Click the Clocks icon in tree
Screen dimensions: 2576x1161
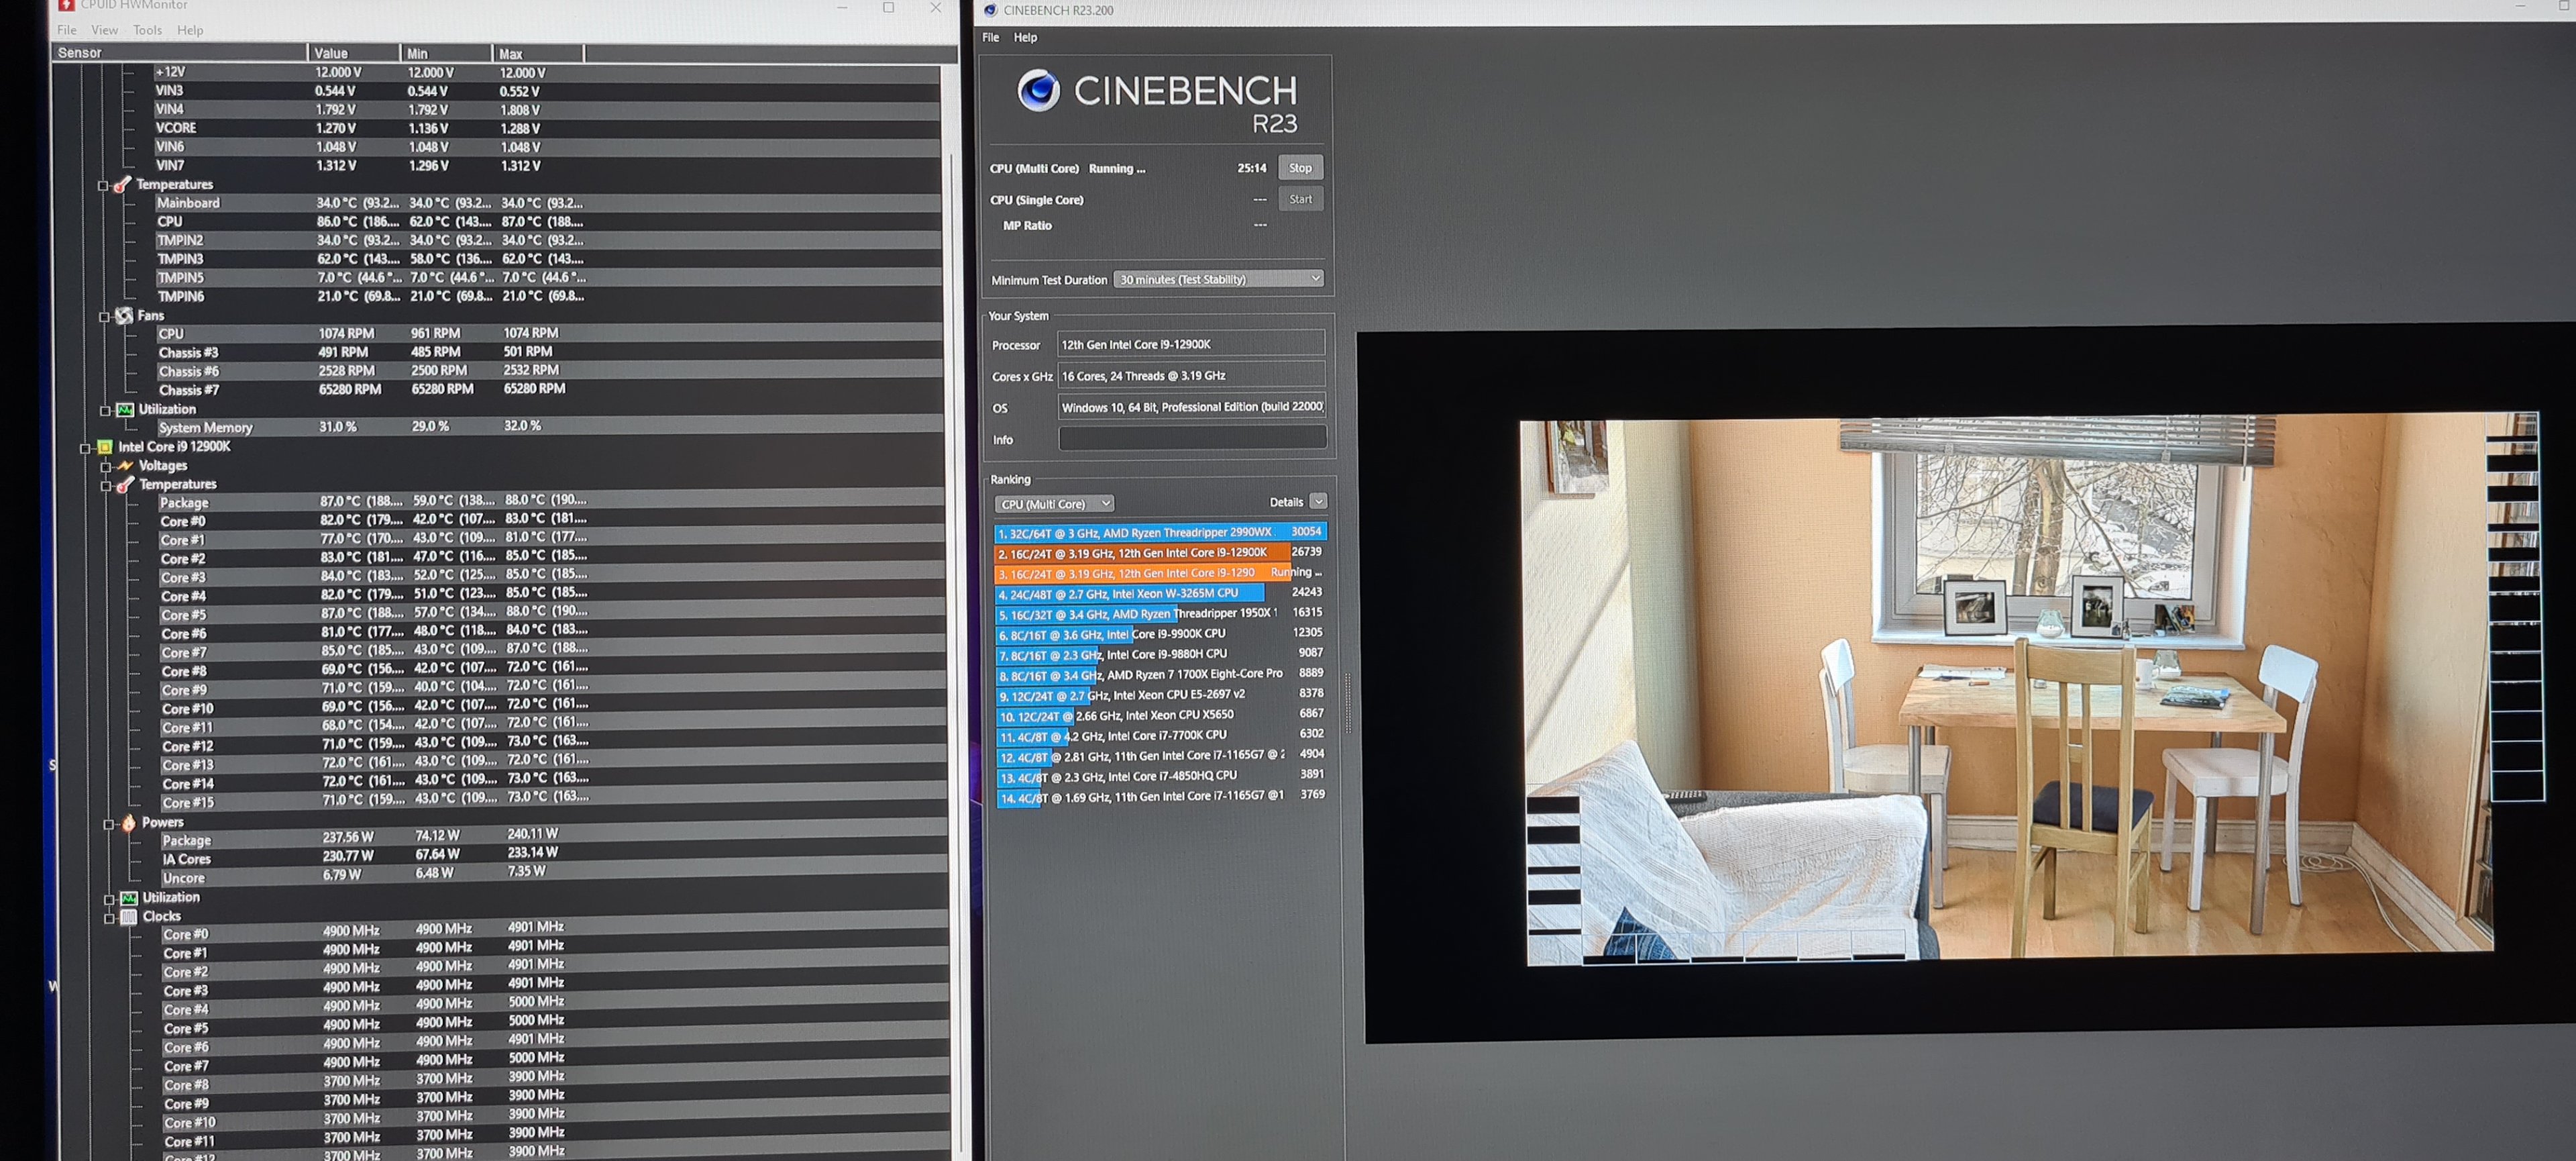(x=129, y=917)
